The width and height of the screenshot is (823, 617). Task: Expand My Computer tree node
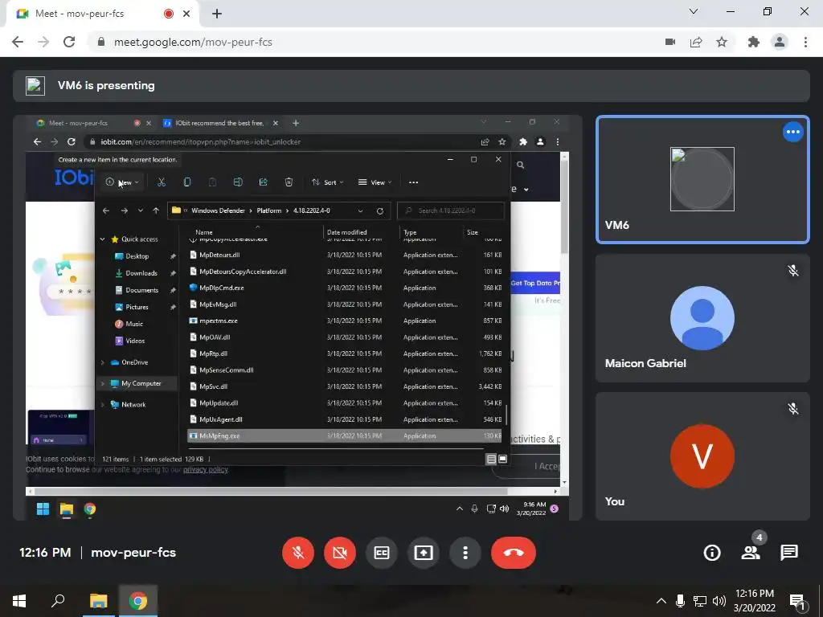coord(102,383)
